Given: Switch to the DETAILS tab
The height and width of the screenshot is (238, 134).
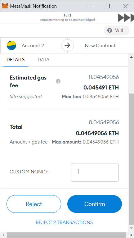Looking at the screenshot, I should (16, 60).
